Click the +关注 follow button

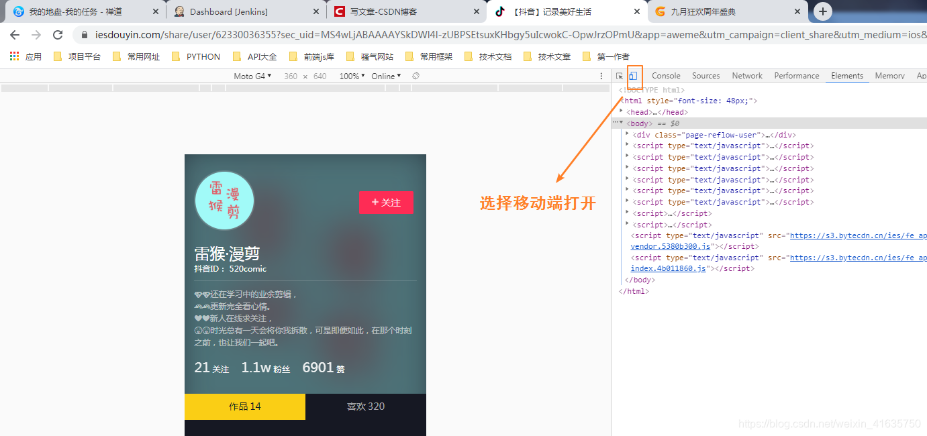386,203
